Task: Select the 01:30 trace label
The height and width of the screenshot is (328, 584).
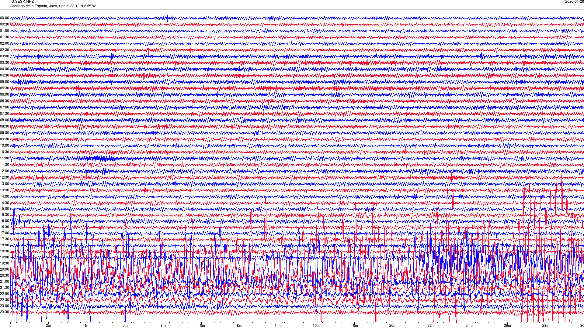Action: [x=5, y=37]
